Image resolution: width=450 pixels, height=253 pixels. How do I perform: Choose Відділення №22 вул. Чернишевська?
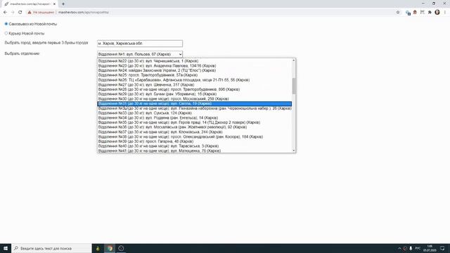pos(195,61)
